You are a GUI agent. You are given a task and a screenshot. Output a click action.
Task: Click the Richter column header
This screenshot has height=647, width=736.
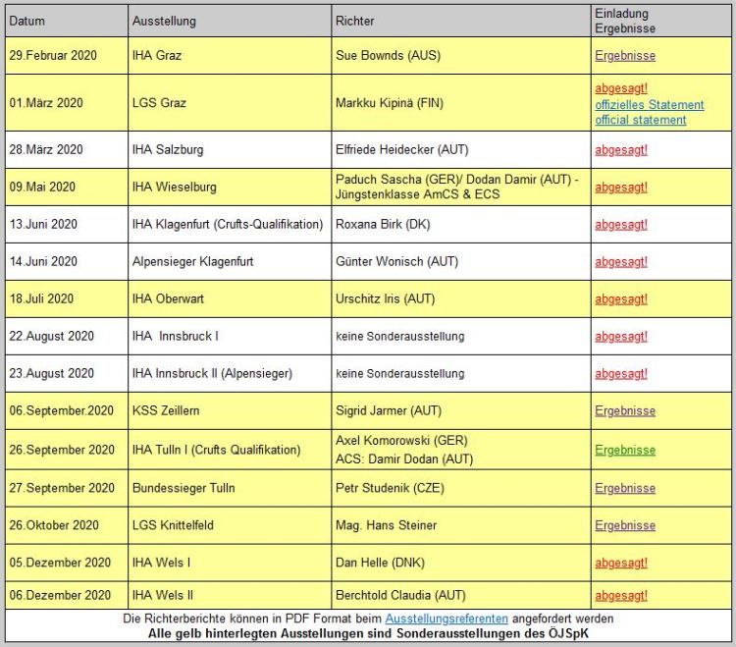(x=354, y=21)
